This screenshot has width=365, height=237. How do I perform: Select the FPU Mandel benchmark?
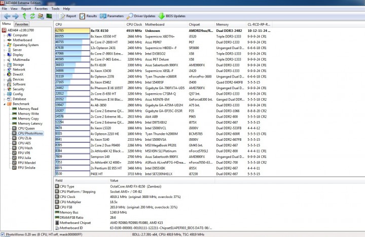[27, 163]
